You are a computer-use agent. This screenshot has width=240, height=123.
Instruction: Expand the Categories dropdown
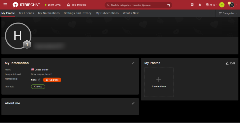point(228,13)
